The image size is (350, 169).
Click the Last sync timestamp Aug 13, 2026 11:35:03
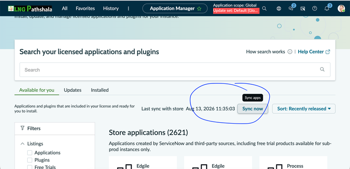tap(210, 109)
